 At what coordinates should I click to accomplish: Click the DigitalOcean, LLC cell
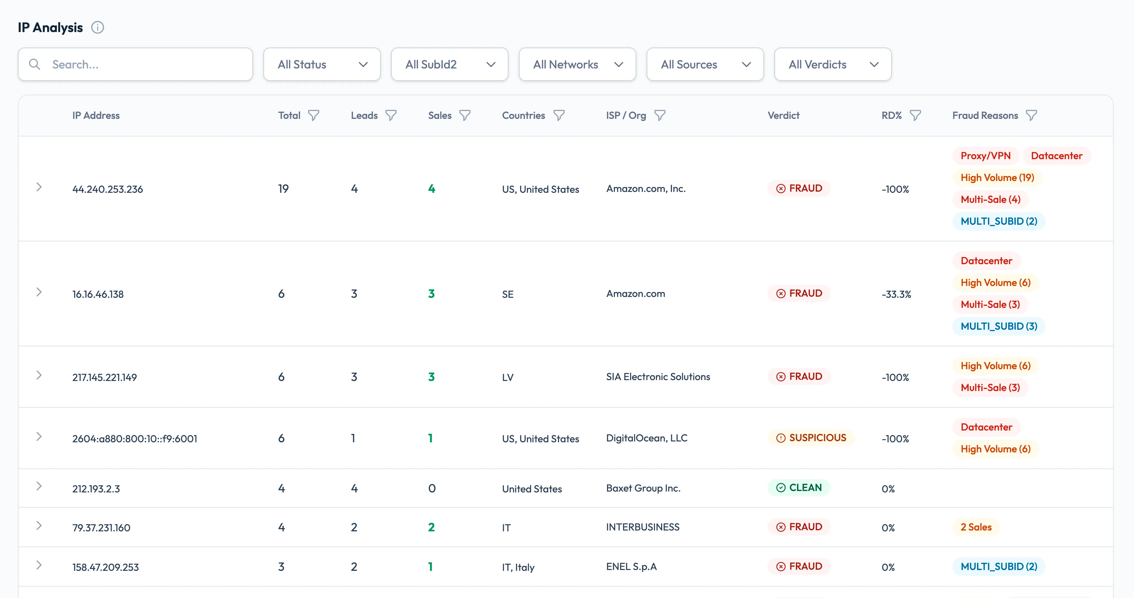click(x=647, y=438)
